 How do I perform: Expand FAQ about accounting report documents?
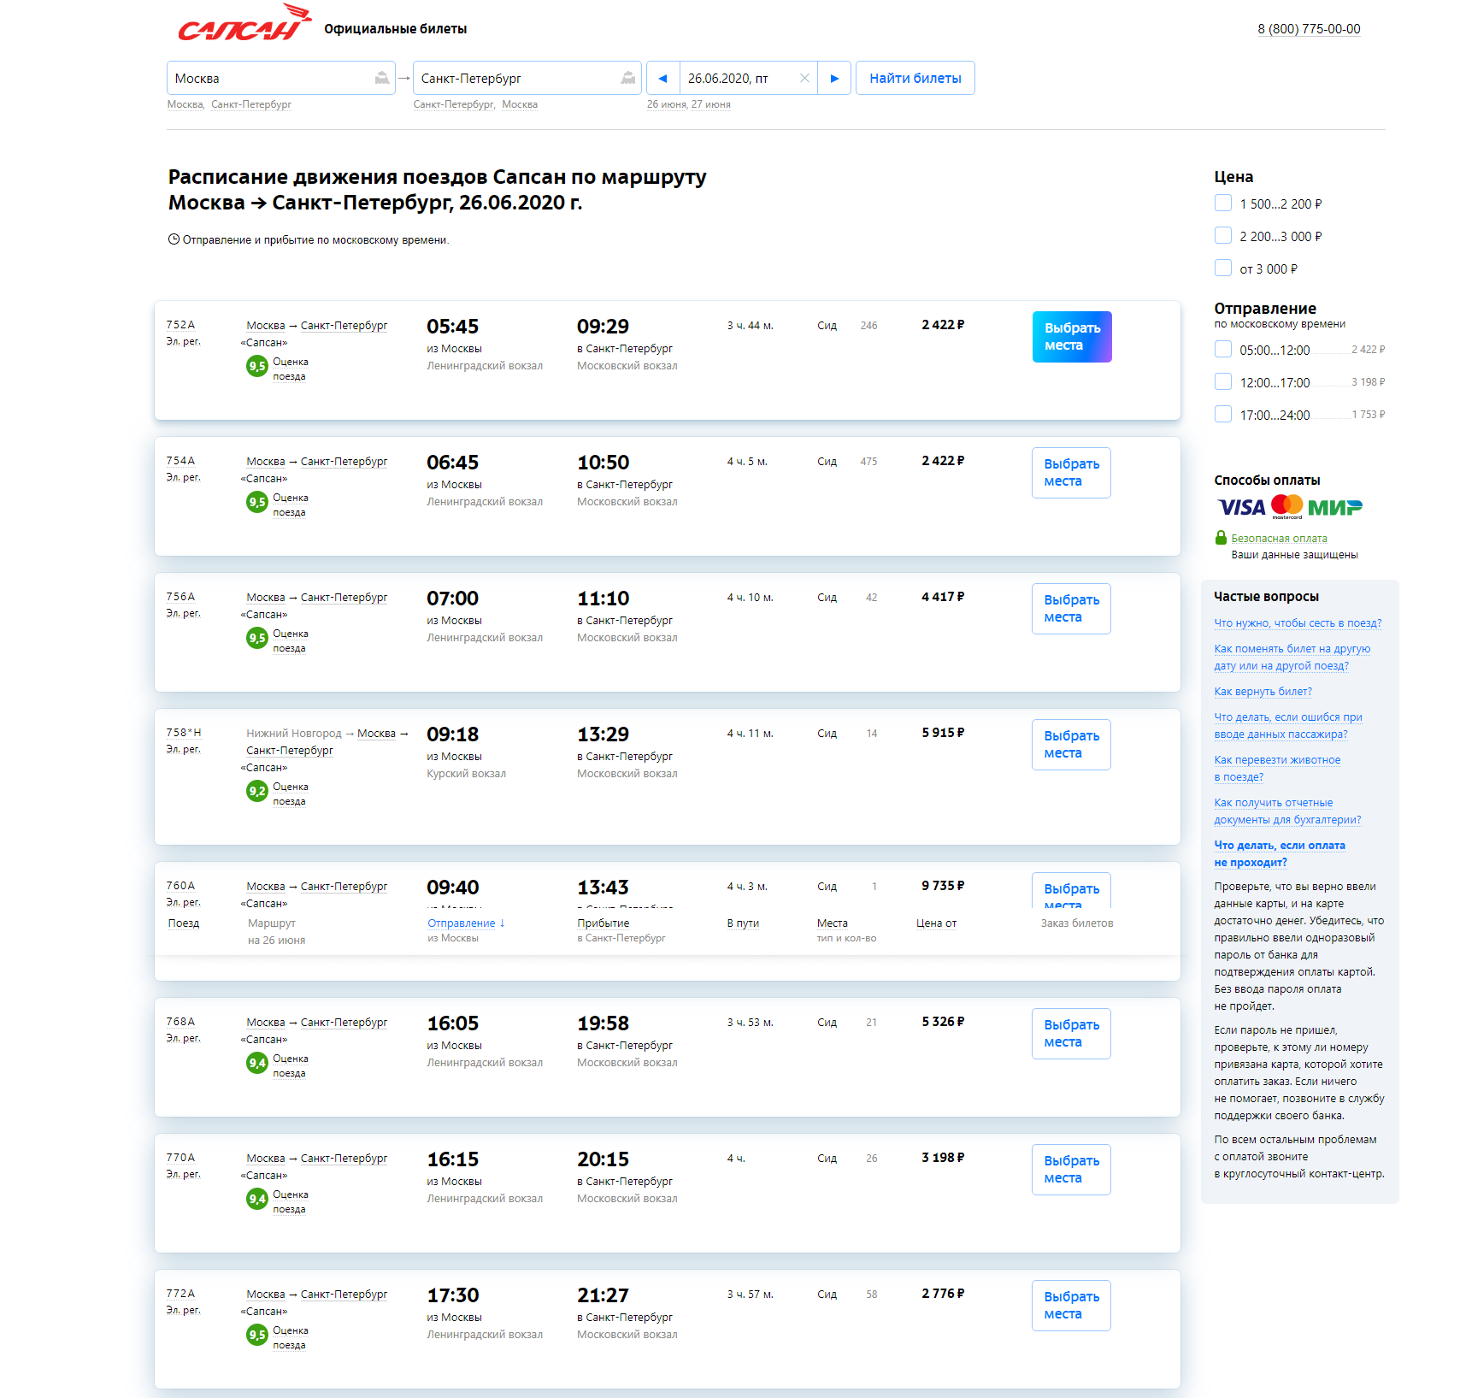(x=1287, y=811)
